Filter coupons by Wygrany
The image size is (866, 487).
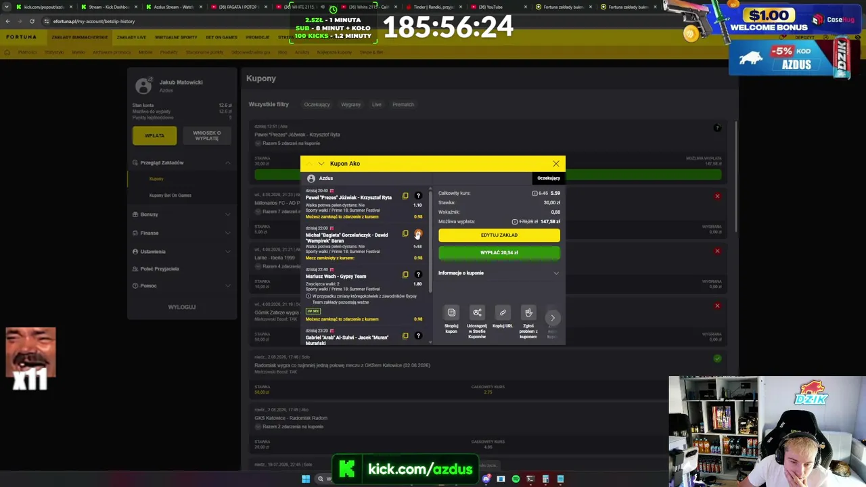pyautogui.click(x=350, y=105)
